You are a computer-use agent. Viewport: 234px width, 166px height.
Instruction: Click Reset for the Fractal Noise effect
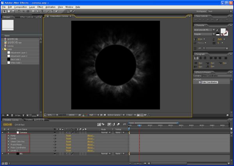click(69, 145)
